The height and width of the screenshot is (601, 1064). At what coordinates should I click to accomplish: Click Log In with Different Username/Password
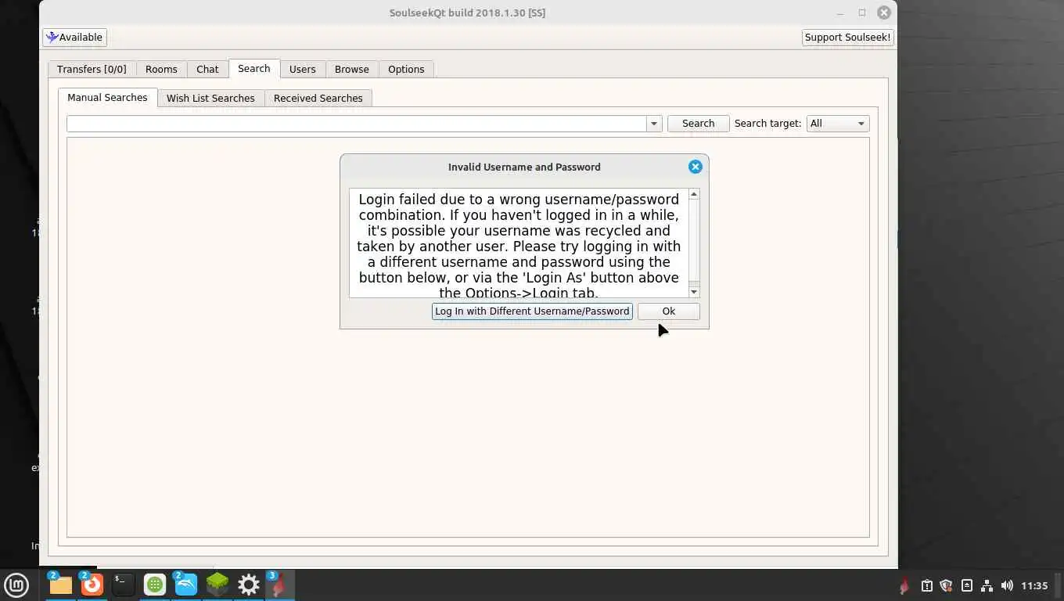click(x=532, y=311)
